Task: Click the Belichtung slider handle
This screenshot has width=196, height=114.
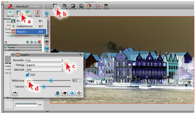Action: tap(51, 80)
